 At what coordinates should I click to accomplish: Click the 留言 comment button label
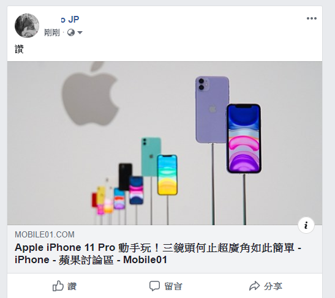173,286
